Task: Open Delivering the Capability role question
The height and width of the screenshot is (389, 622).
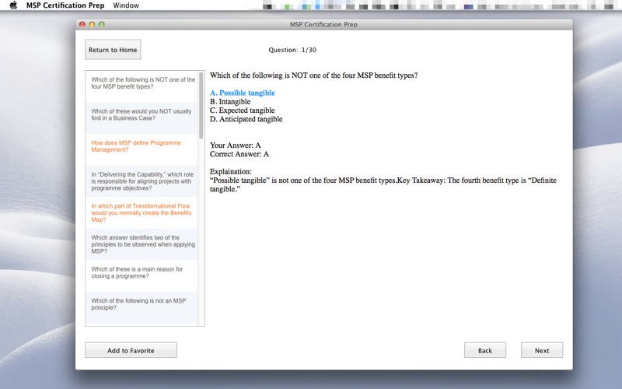Action: coord(142,181)
